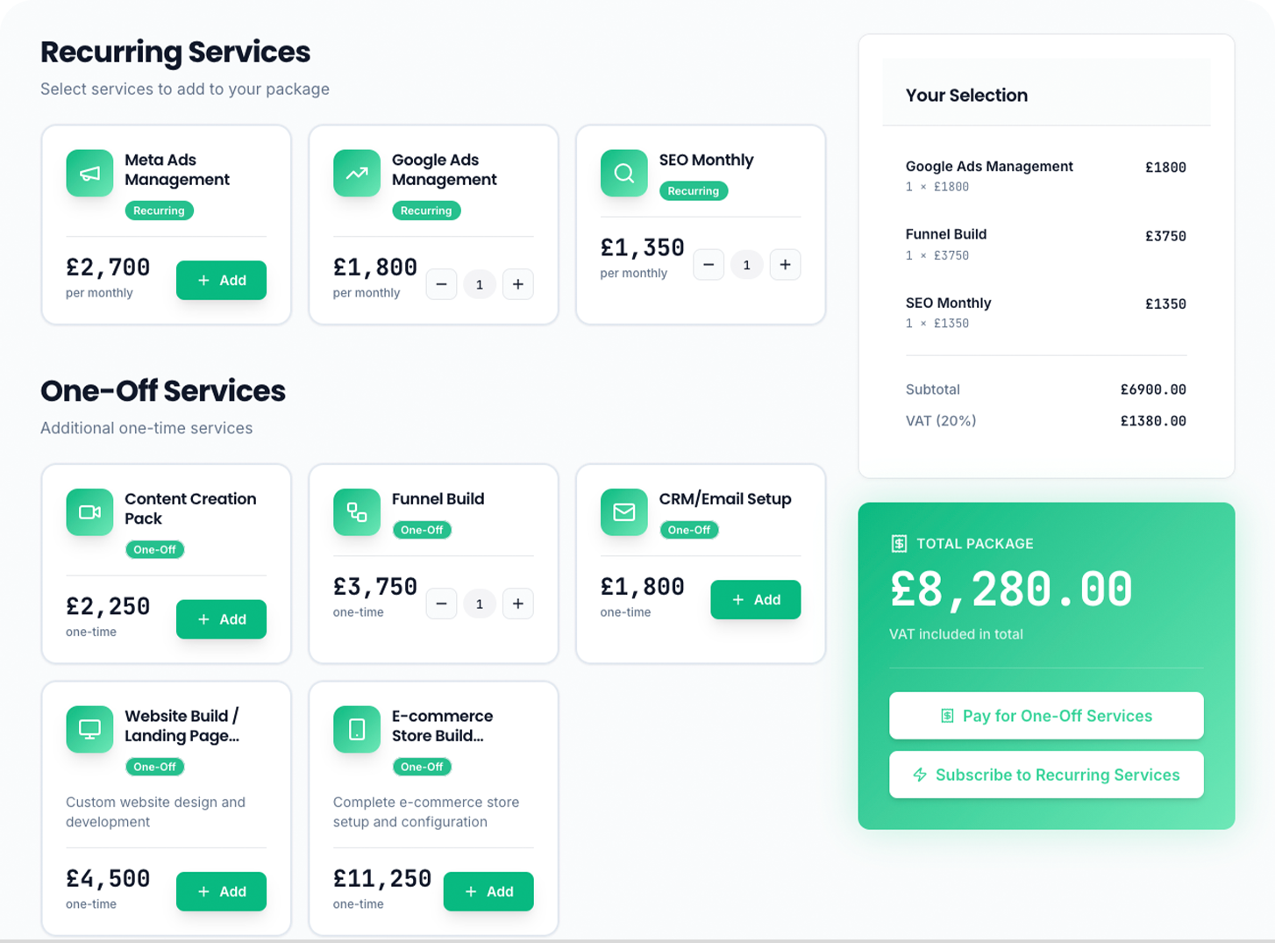Screen dimensions: 1275x943
Task: Click the Google Ads trending arrow icon
Action: pyautogui.click(x=357, y=173)
